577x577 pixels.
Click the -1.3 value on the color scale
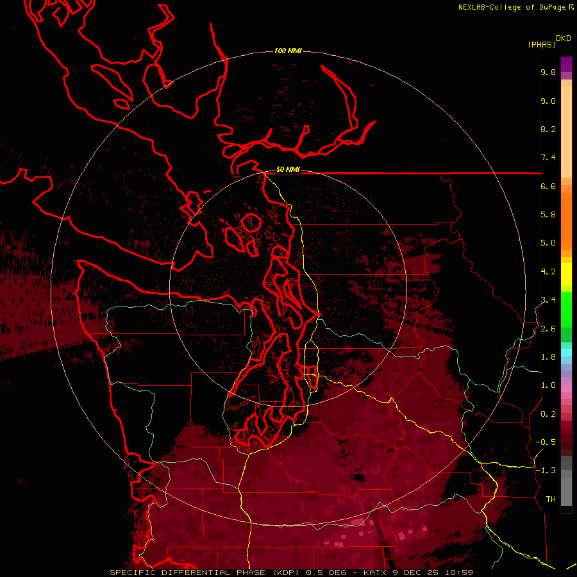(546, 471)
